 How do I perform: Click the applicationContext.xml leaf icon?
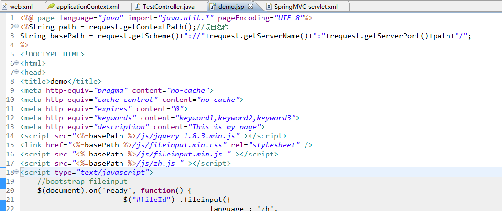point(50,6)
